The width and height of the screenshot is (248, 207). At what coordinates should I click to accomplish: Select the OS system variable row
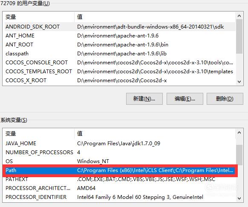pyautogui.click(x=120, y=161)
